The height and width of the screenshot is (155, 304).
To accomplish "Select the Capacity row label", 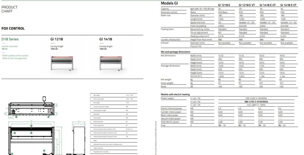I will [165, 9].
